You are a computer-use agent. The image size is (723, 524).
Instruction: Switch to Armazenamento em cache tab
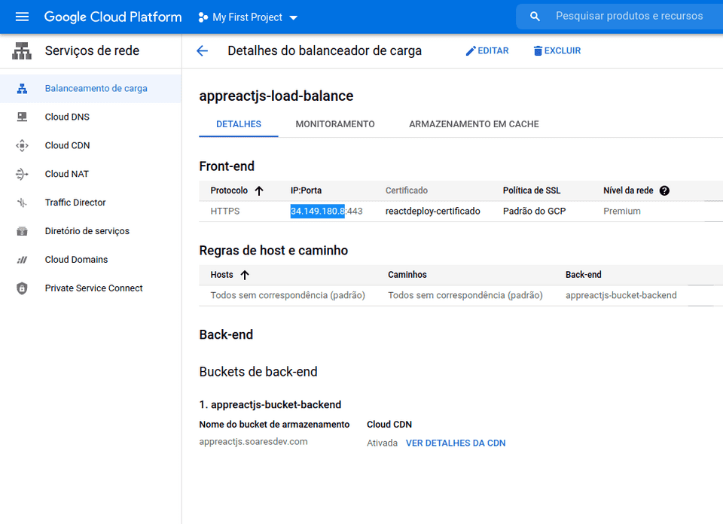(x=474, y=124)
